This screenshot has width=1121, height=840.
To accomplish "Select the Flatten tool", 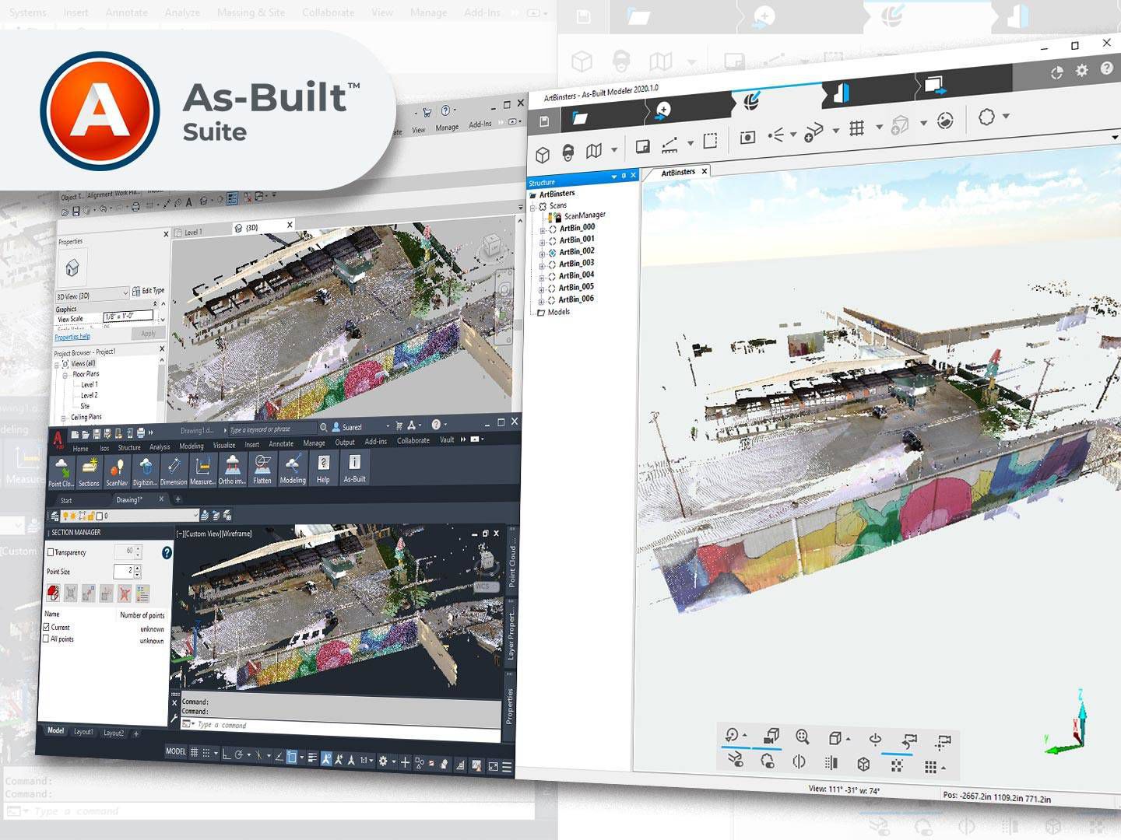I will [x=262, y=467].
